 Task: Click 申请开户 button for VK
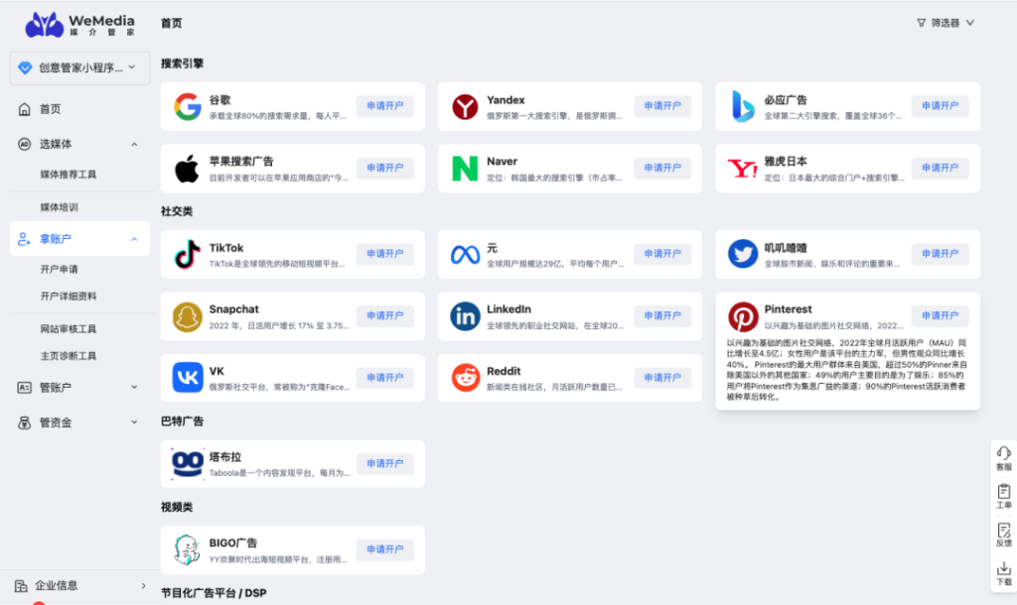click(x=385, y=378)
